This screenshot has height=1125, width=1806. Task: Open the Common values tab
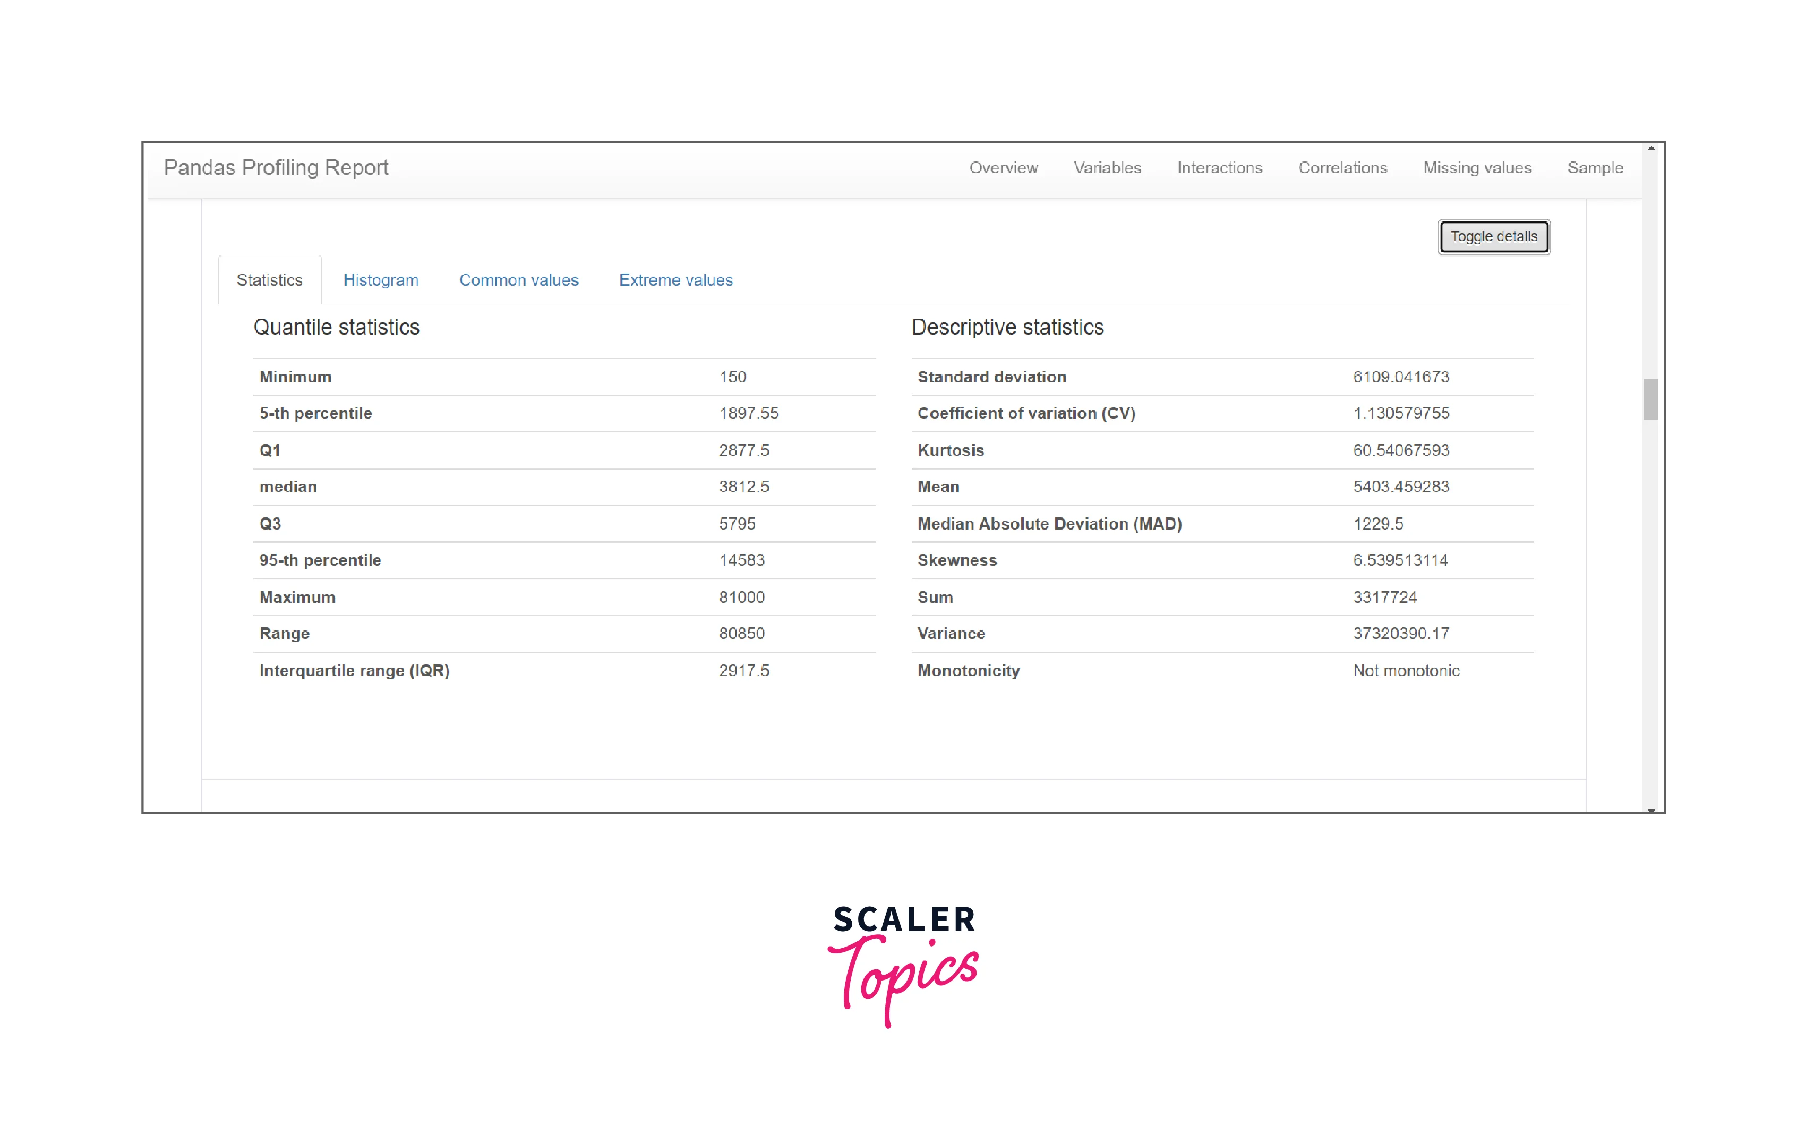(518, 280)
